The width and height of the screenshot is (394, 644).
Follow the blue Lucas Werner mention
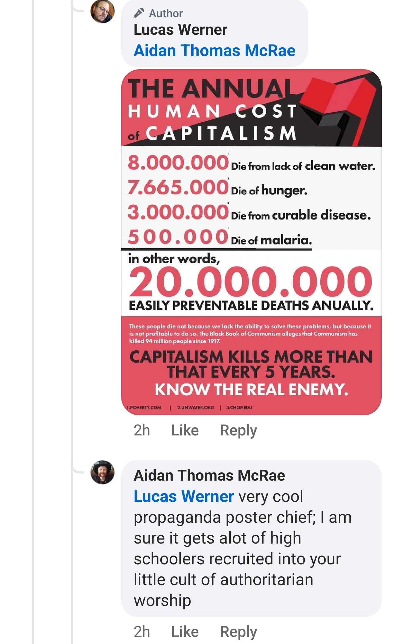[x=184, y=496]
